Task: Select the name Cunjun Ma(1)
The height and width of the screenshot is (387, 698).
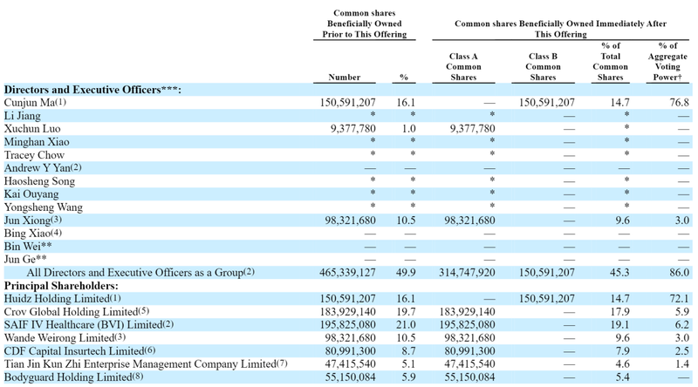Action: pyautogui.click(x=35, y=103)
